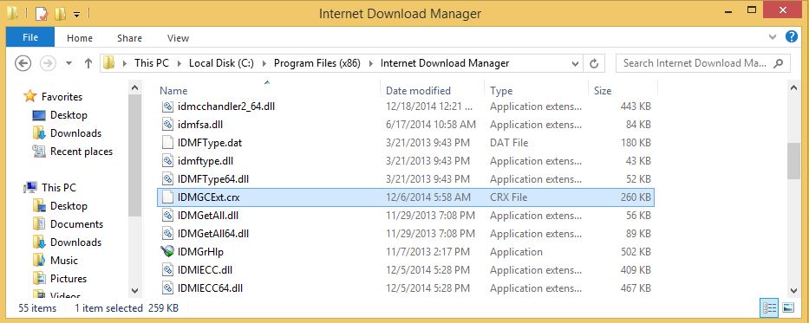Go up one folder level
This screenshot has height=323, width=809.
point(88,63)
